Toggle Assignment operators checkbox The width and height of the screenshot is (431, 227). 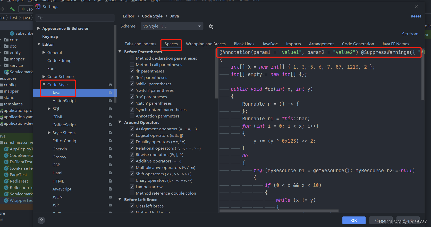tap(132, 129)
